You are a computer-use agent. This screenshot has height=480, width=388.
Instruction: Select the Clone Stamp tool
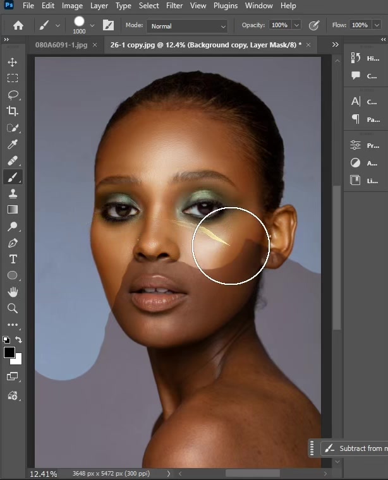pos(13,193)
